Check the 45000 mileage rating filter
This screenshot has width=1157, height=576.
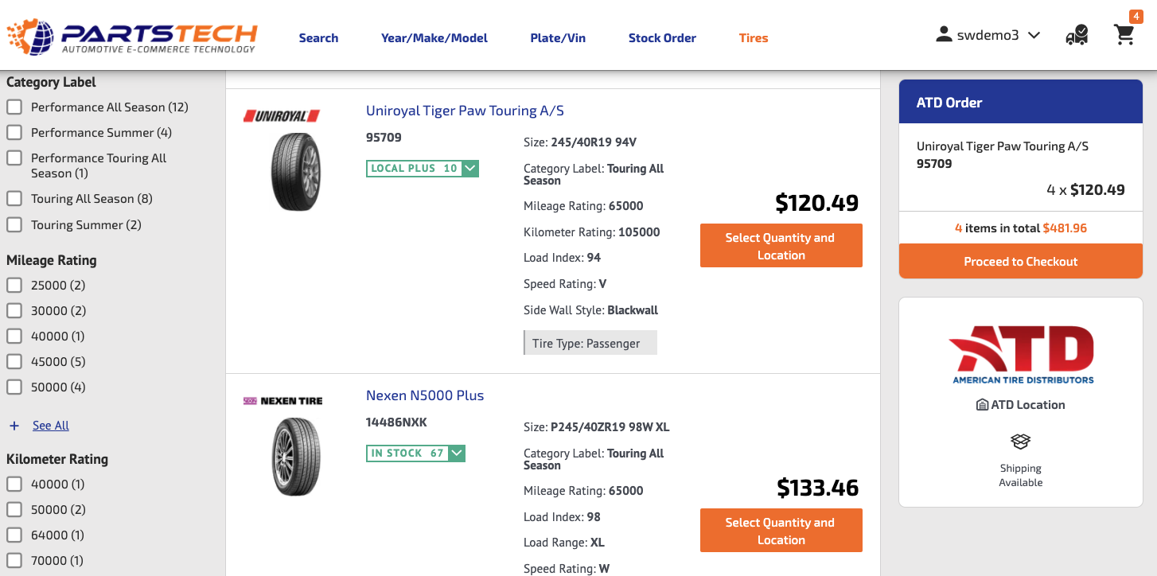coord(14,362)
